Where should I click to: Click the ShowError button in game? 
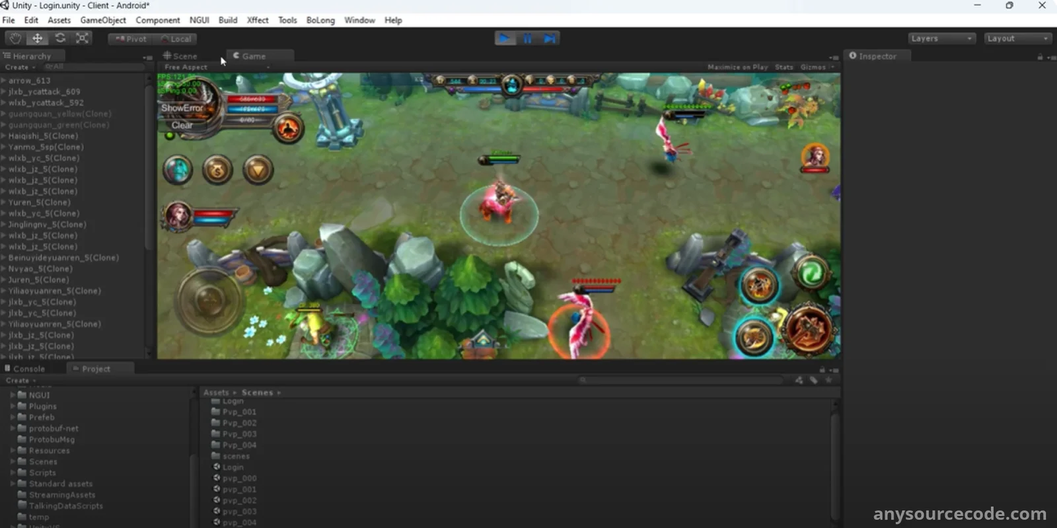click(x=182, y=108)
